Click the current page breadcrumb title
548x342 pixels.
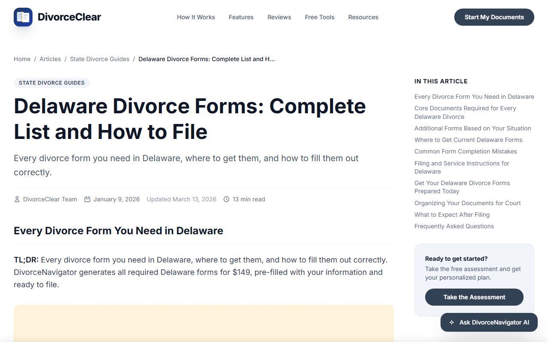[x=207, y=59]
